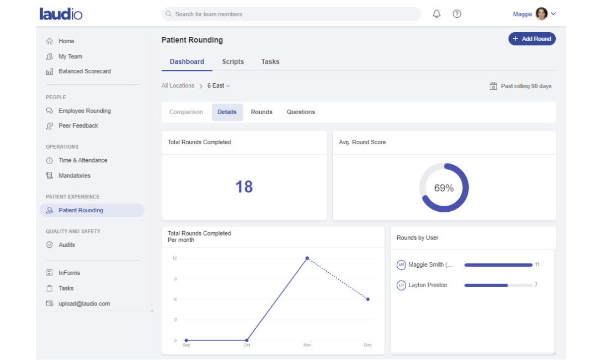Click the Home house icon in sidebar
596x362 pixels.
pos(50,41)
